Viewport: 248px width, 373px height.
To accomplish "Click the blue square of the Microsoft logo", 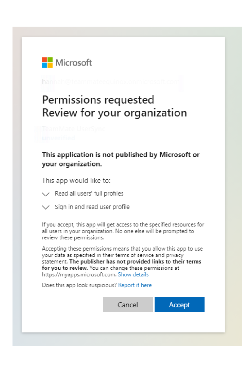I will tap(44, 65).
